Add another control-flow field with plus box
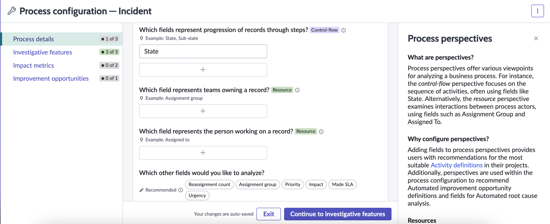 point(203,70)
